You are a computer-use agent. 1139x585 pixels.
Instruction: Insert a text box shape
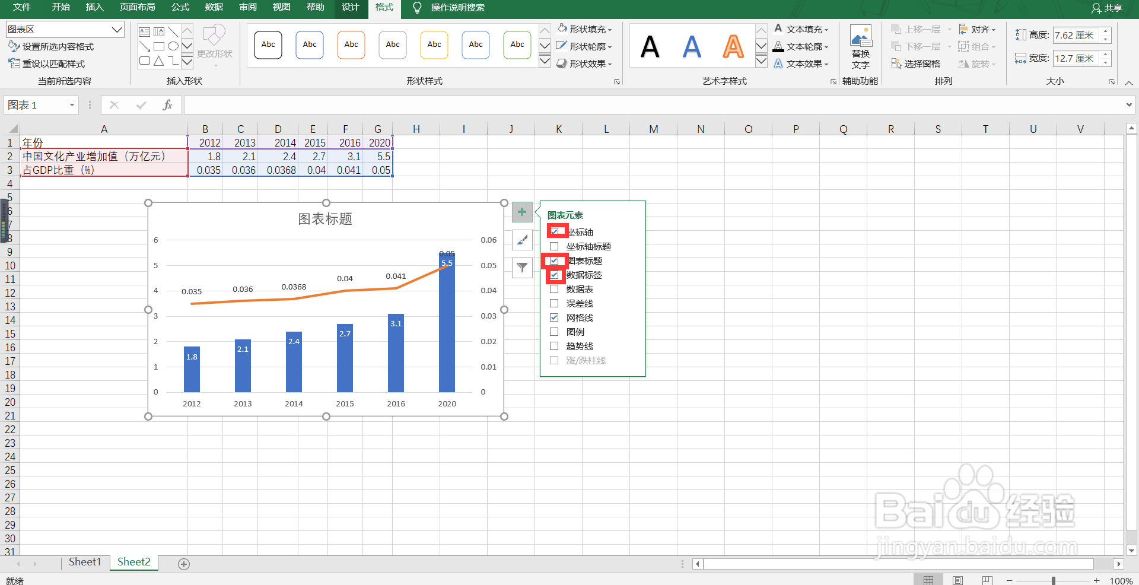click(x=144, y=32)
